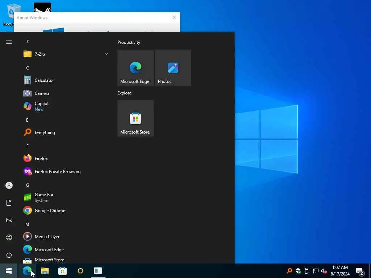Open the network tray icon
The image size is (371, 278).
click(316, 271)
